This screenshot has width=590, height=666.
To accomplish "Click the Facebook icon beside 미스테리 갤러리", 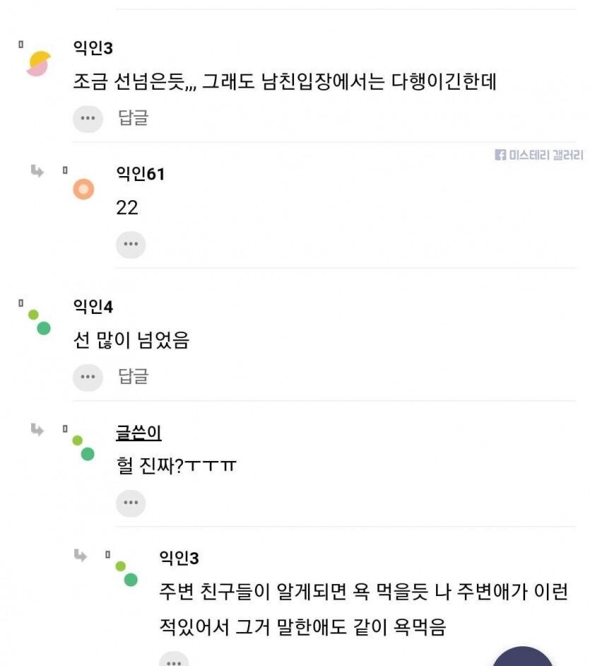I will 502,153.
